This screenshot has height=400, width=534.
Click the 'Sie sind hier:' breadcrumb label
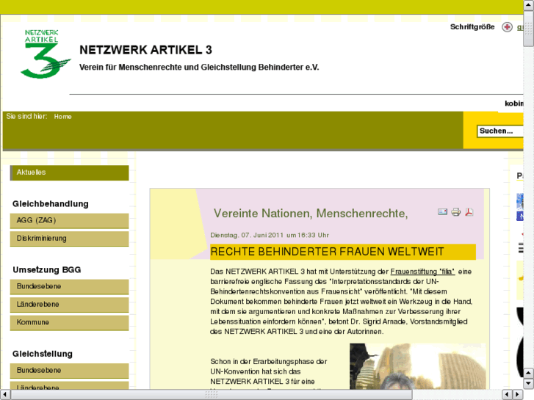point(26,117)
